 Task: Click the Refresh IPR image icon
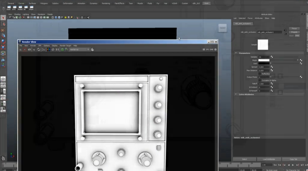(39, 49)
